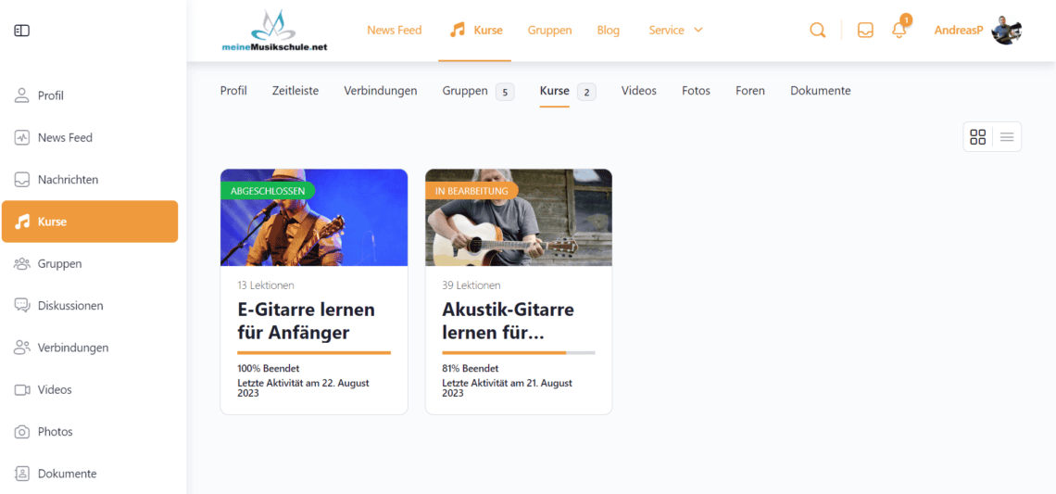Image resolution: width=1056 pixels, height=494 pixels.
Task: Click the Profil person icon in sidebar
Action: (22, 95)
